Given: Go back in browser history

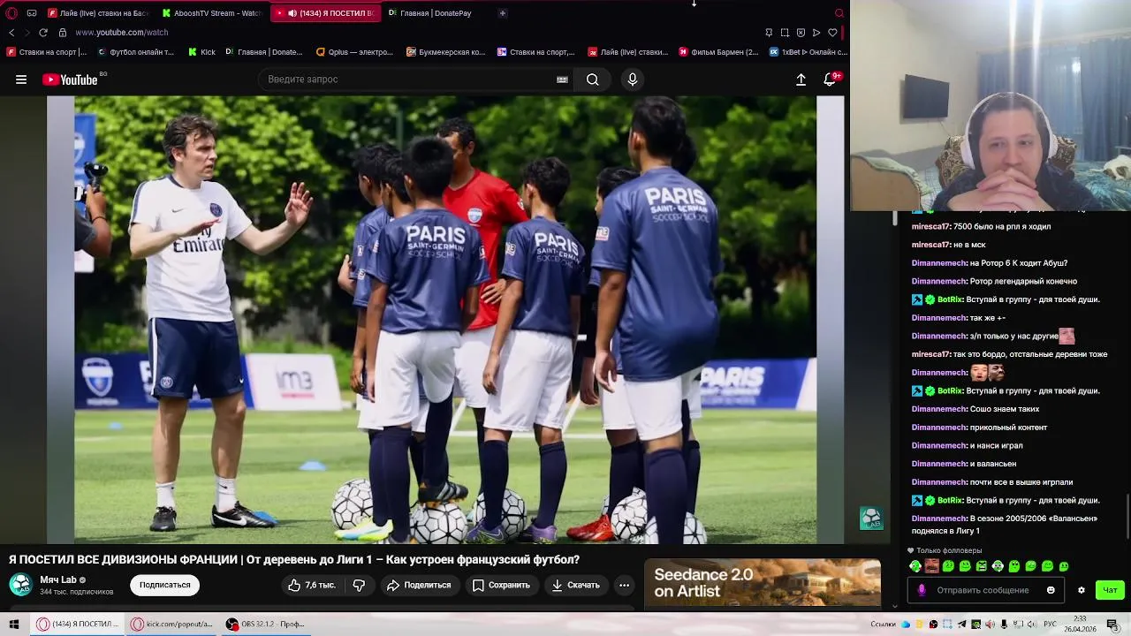Looking at the screenshot, I should pyautogui.click(x=11, y=33).
